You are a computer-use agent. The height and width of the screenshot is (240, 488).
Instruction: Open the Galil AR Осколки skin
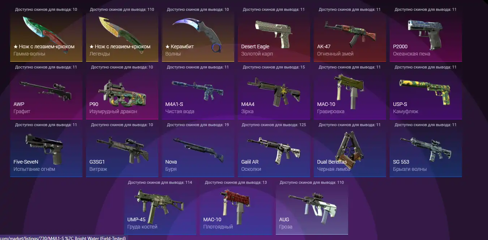point(274,149)
